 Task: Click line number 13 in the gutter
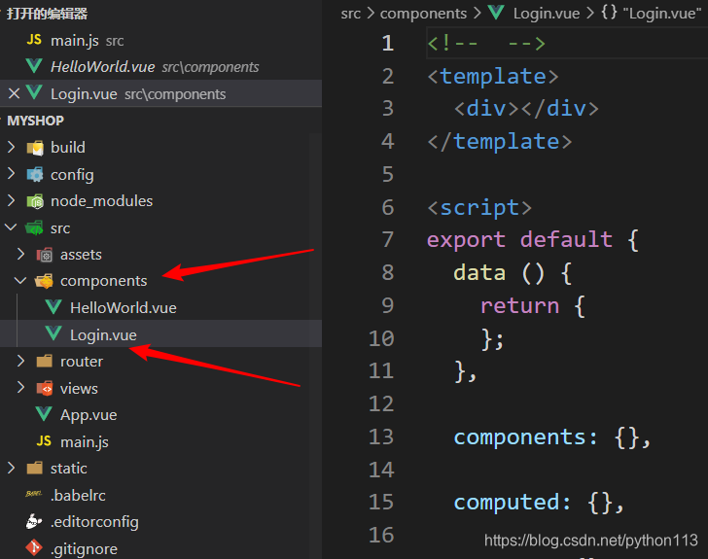pyautogui.click(x=381, y=437)
